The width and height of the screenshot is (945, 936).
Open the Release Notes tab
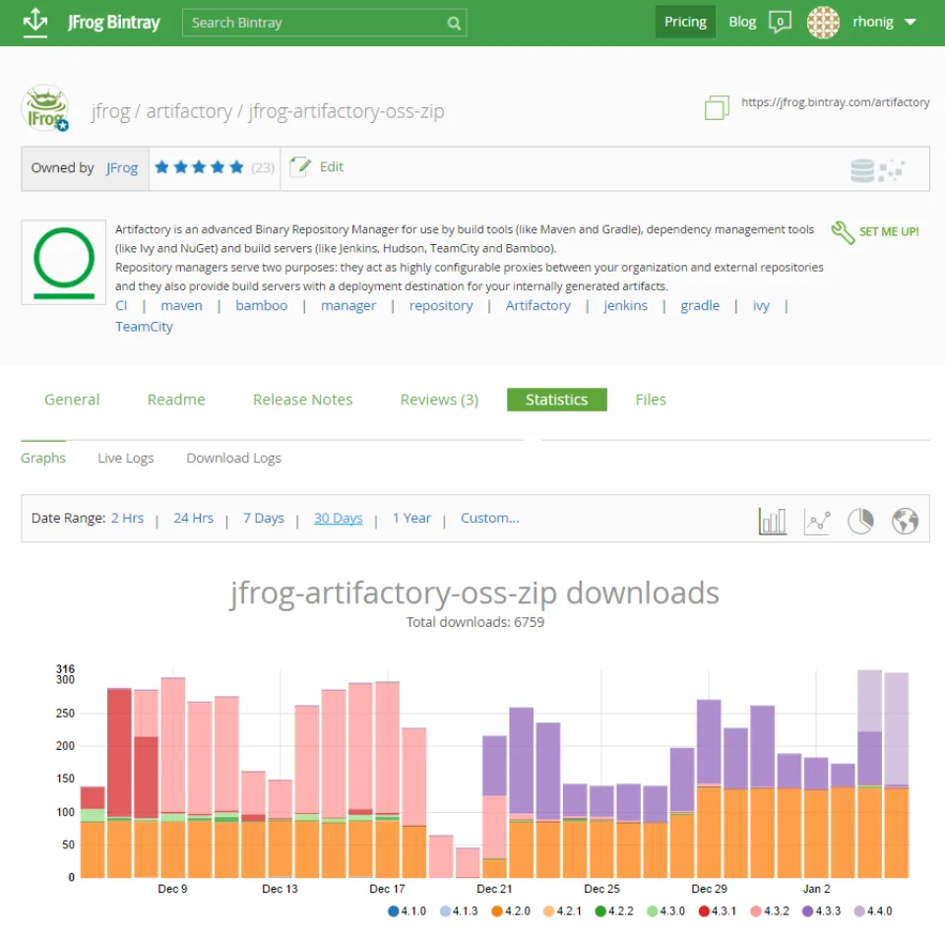302,400
